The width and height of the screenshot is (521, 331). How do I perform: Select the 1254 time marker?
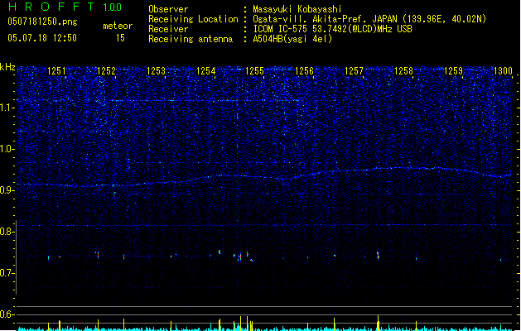pyautogui.click(x=205, y=72)
